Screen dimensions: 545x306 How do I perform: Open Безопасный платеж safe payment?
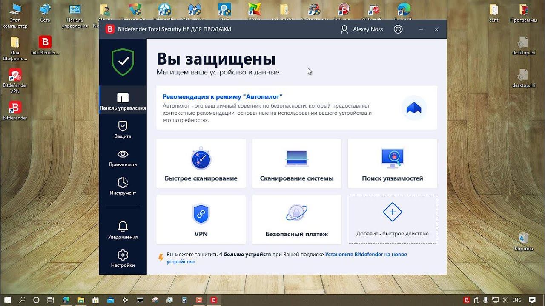tap(297, 219)
